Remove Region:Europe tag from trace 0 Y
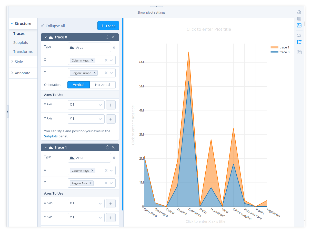This screenshot has width=311, height=233. [95, 73]
